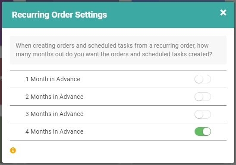
Task: Click the white X in the header
Action: pyautogui.click(x=223, y=12)
